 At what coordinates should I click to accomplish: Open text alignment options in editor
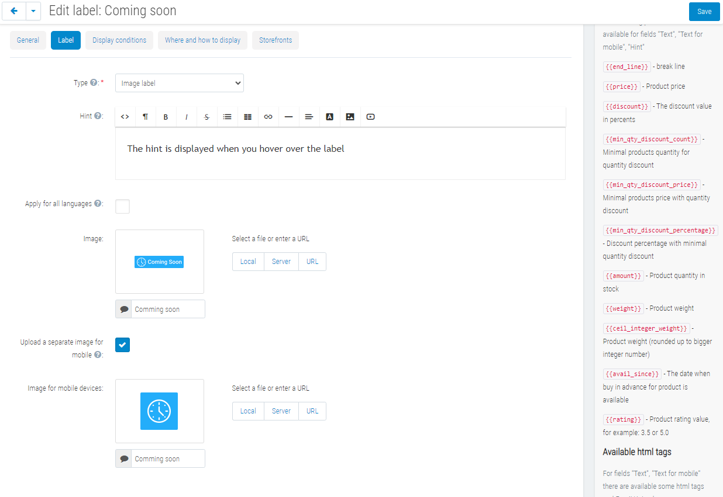tap(309, 117)
